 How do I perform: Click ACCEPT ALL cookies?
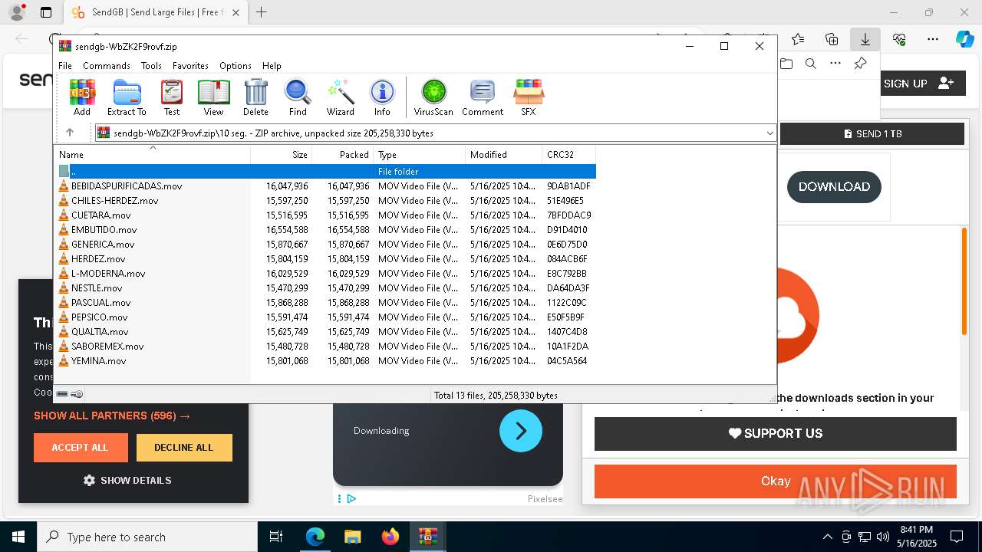click(81, 448)
